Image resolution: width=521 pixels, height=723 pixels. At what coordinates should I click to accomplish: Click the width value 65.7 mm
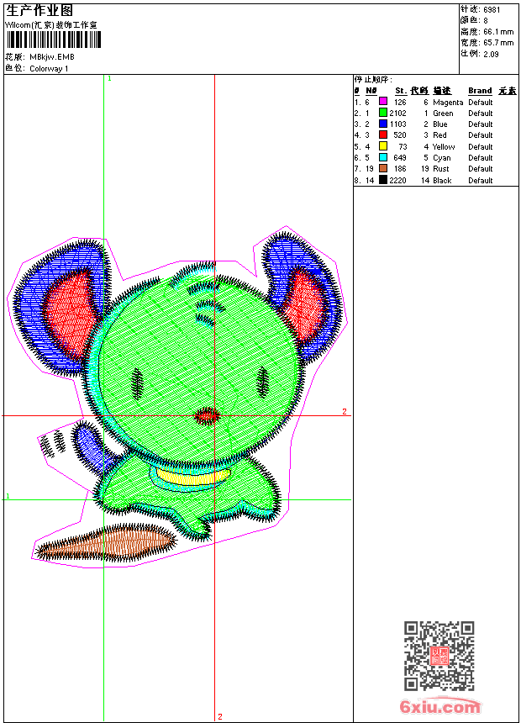tap(498, 43)
